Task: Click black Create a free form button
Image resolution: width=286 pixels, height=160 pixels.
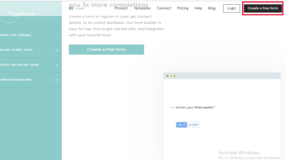Action: coord(263,8)
